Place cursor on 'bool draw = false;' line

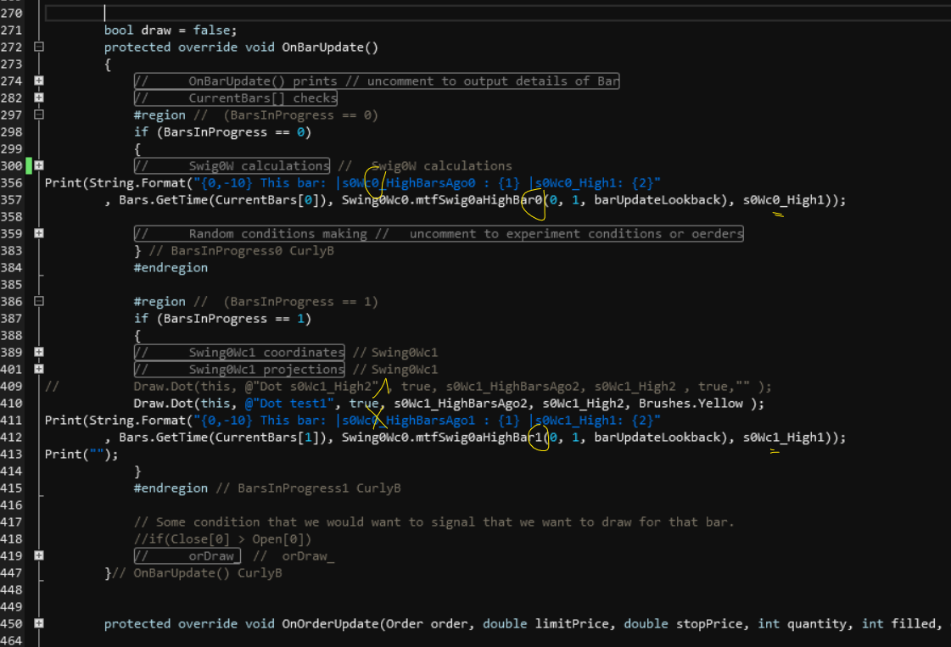[x=171, y=31]
